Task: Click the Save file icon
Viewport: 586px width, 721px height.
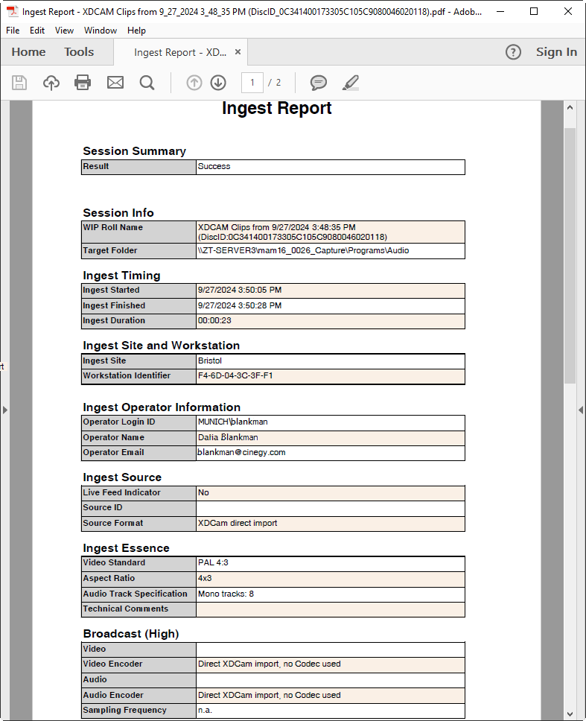Action: (19, 83)
